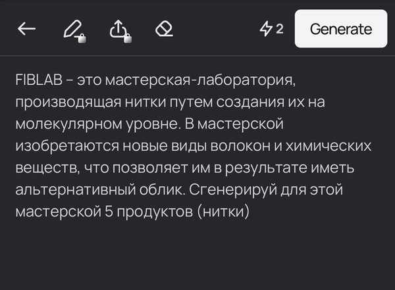Image resolution: width=395 pixels, height=290 pixels.
Task: Tap the locked share/export icon
Action: pos(117,30)
